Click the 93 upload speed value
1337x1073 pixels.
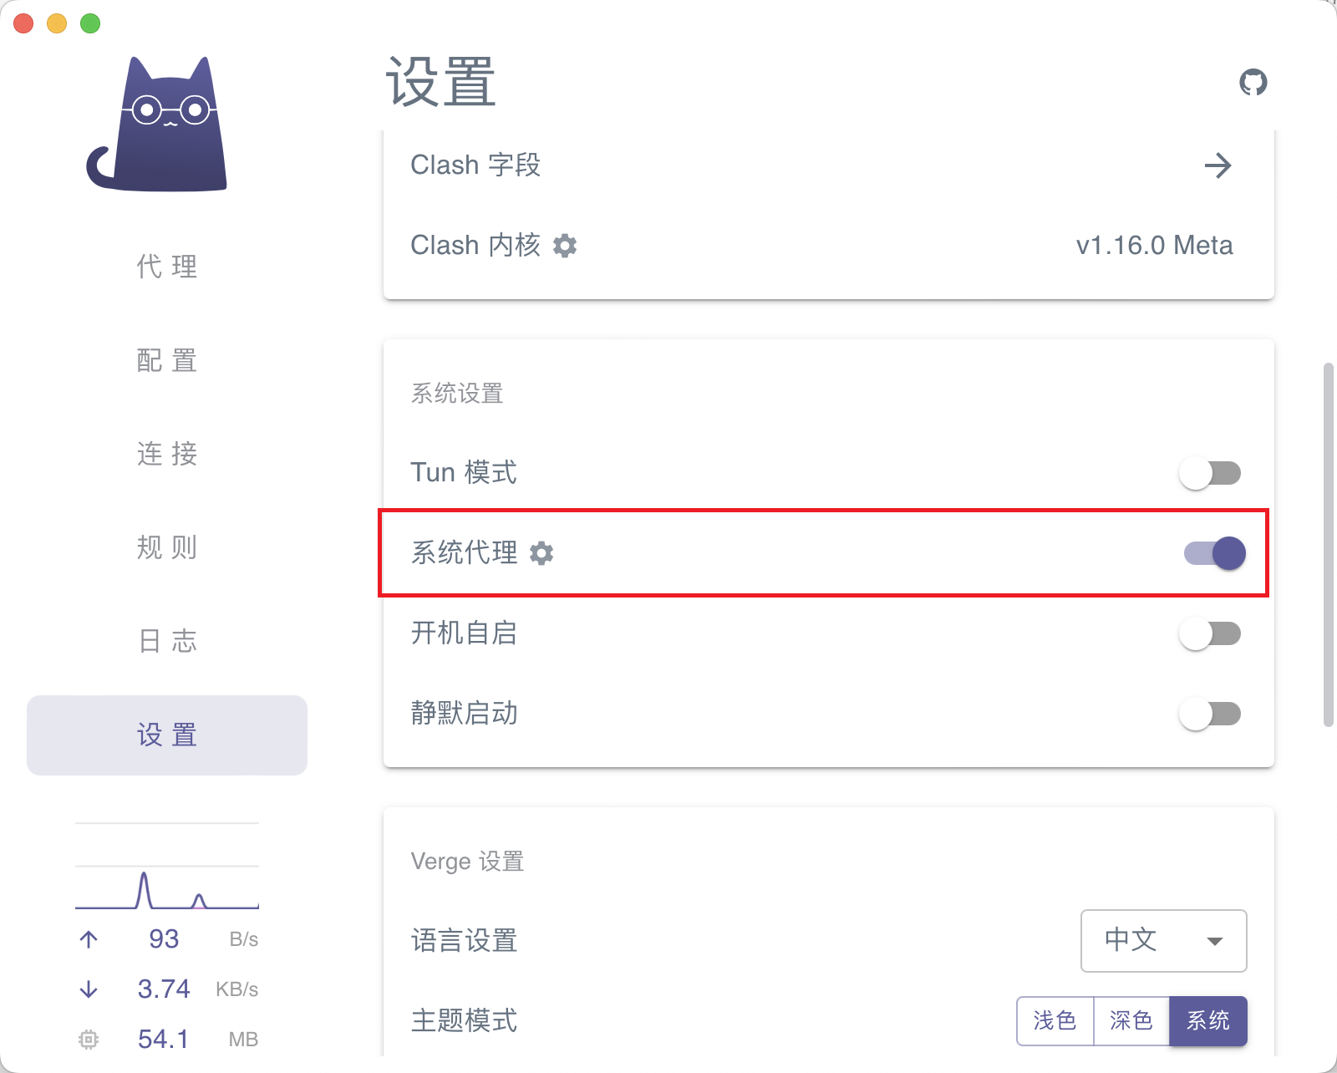164,939
